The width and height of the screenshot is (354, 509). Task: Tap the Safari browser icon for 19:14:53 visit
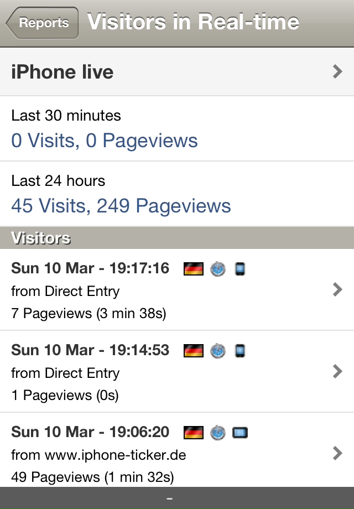218,351
